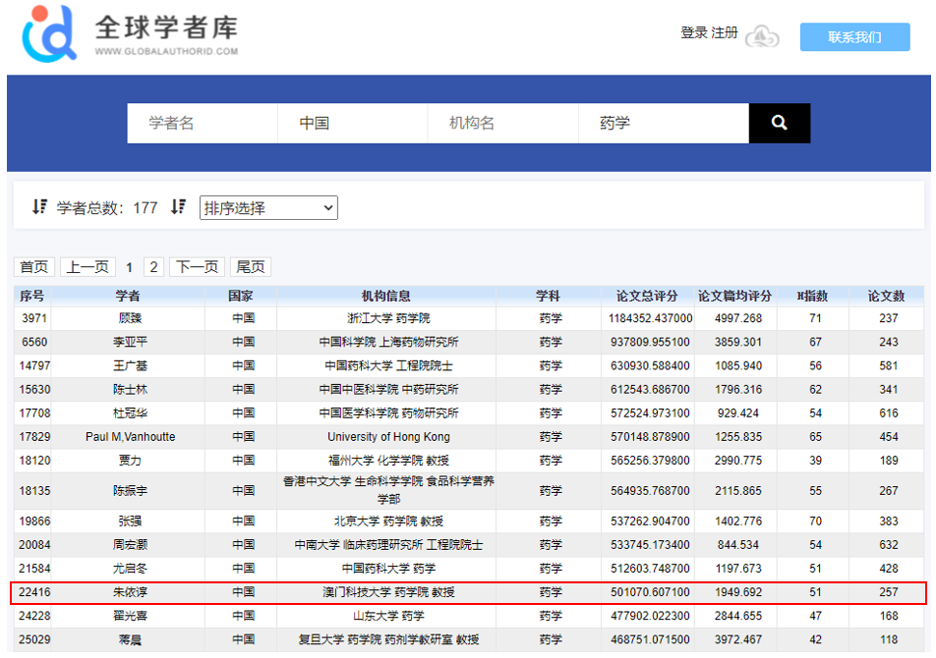Click the 注册 link

click(725, 32)
